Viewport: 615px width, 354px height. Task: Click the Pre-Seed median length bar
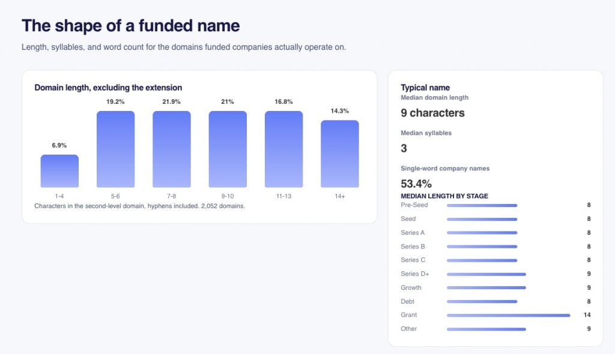click(482, 205)
